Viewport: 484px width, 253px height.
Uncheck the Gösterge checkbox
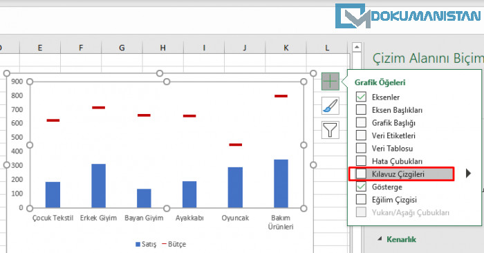click(x=361, y=187)
